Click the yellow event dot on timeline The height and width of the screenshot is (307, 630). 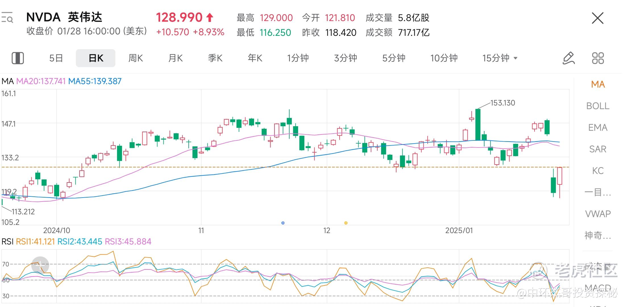tap(346, 223)
